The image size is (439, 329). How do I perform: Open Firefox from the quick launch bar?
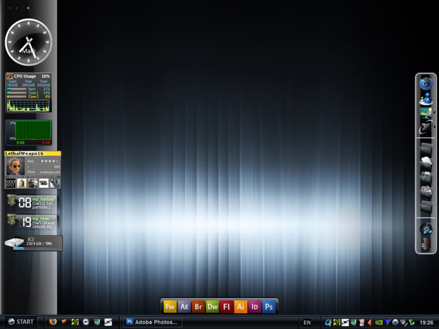pyautogui.click(x=53, y=321)
